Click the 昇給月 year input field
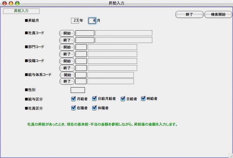Viewport: 233px width, 158px height. 75,21
